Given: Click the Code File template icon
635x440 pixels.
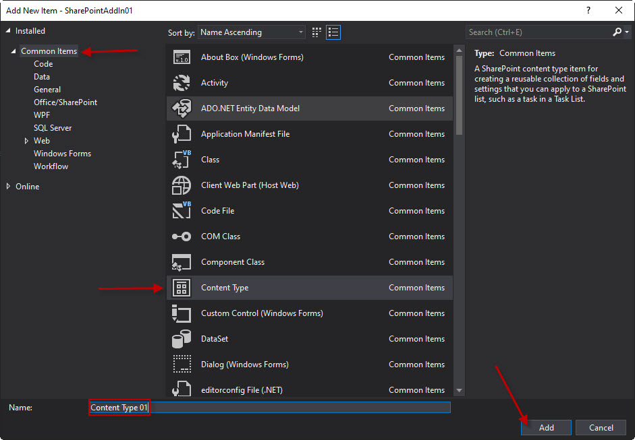Looking at the screenshot, I should click(182, 211).
